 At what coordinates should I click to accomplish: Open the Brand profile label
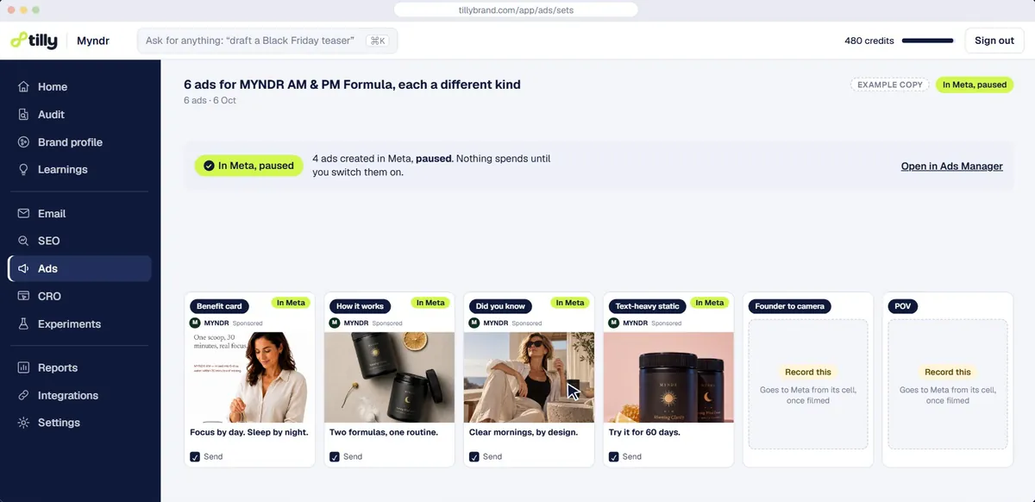pyautogui.click(x=70, y=142)
